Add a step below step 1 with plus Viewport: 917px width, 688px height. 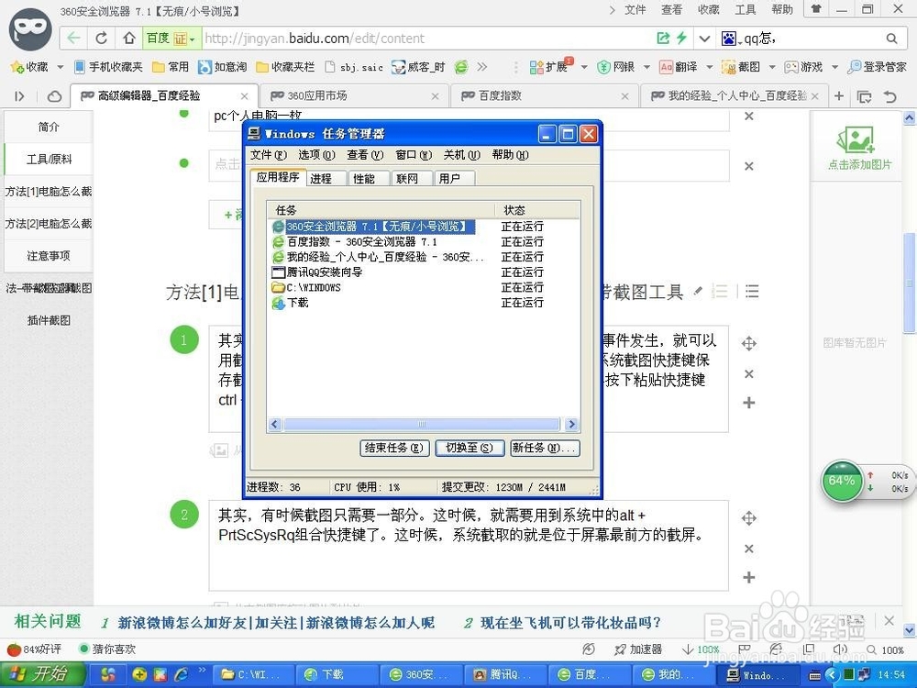(748, 403)
